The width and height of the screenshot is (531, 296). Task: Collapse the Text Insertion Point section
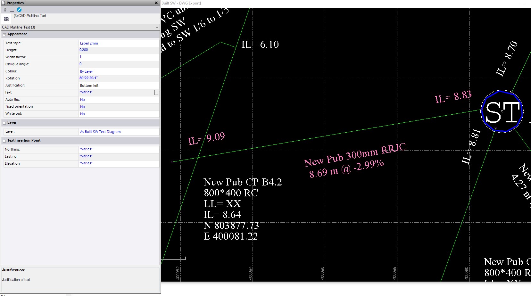click(x=4, y=141)
